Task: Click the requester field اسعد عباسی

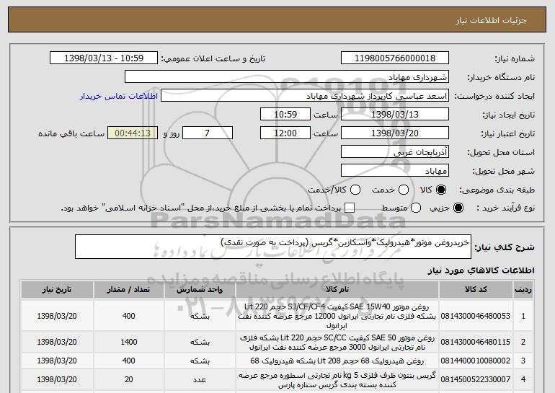Action: pos(305,96)
